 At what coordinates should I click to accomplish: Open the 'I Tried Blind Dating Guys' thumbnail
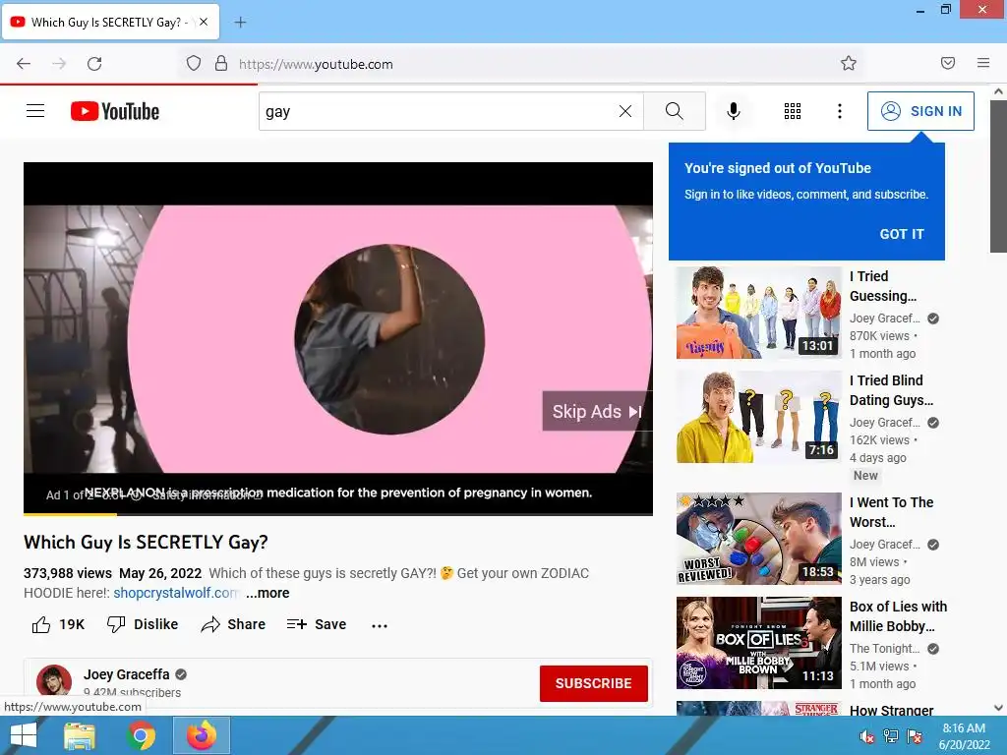click(x=758, y=417)
